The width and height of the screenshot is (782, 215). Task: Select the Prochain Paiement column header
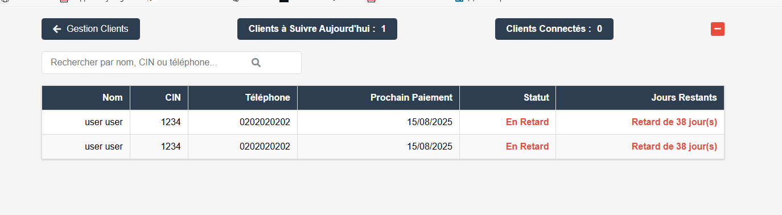(x=411, y=98)
